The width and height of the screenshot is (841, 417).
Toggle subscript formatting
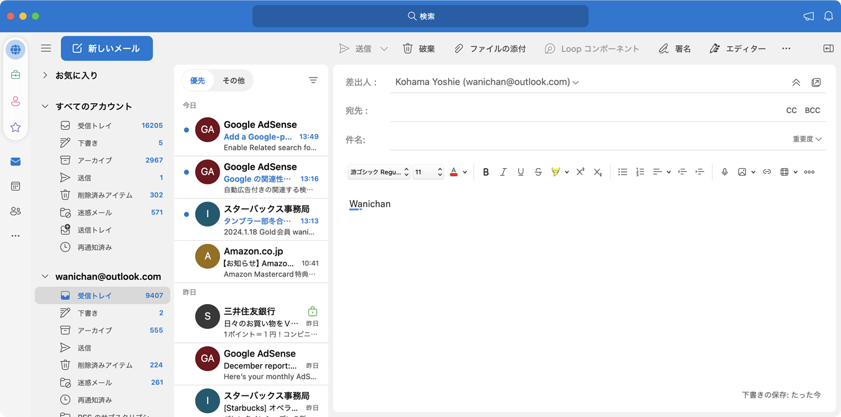pyautogui.click(x=597, y=172)
